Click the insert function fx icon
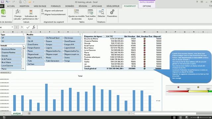This screenshot has width=212, height=119. (34, 27)
